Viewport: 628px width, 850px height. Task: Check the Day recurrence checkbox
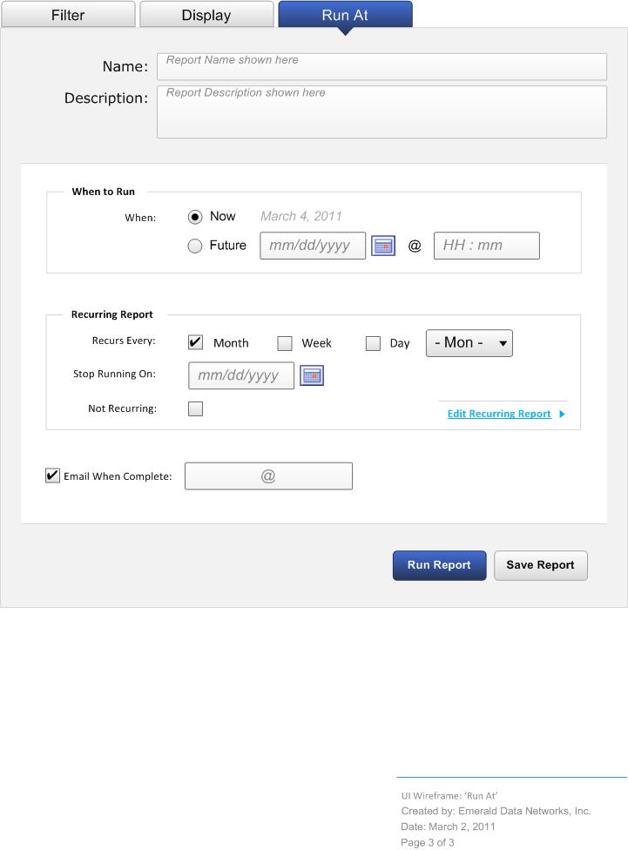tap(373, 343)
